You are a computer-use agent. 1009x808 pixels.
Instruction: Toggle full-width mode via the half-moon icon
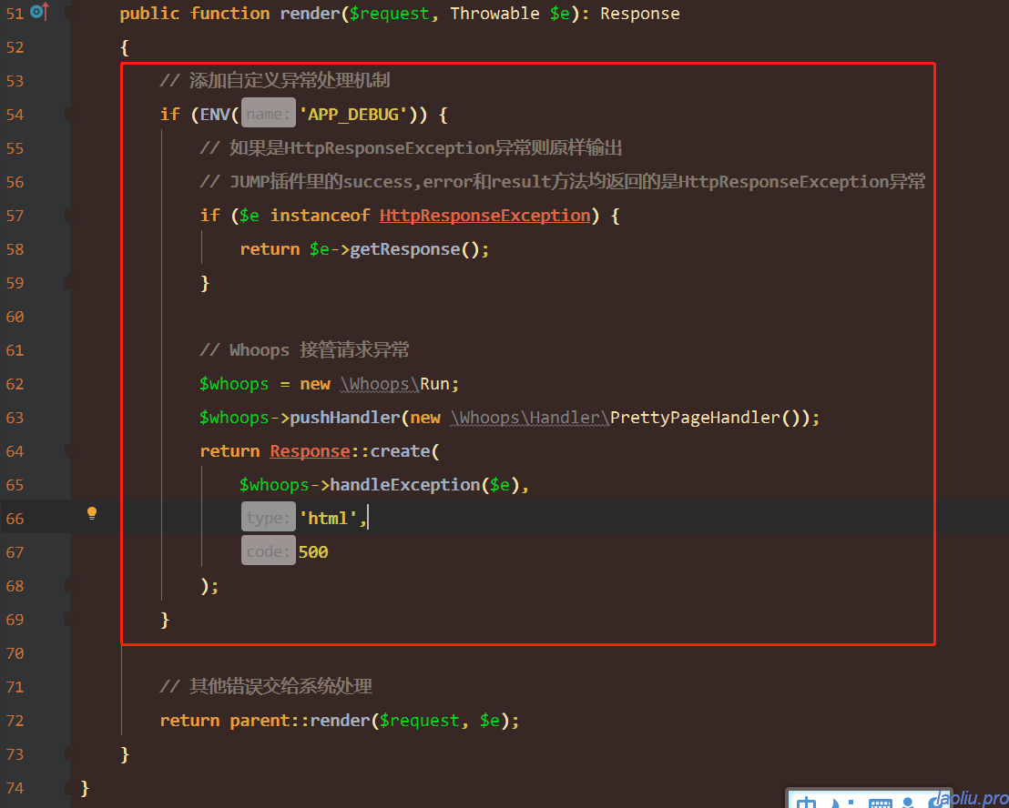[x=835, y=803]
